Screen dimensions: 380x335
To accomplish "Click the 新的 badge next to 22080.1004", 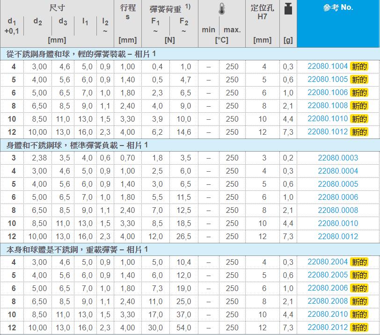I will pos(359,66).
